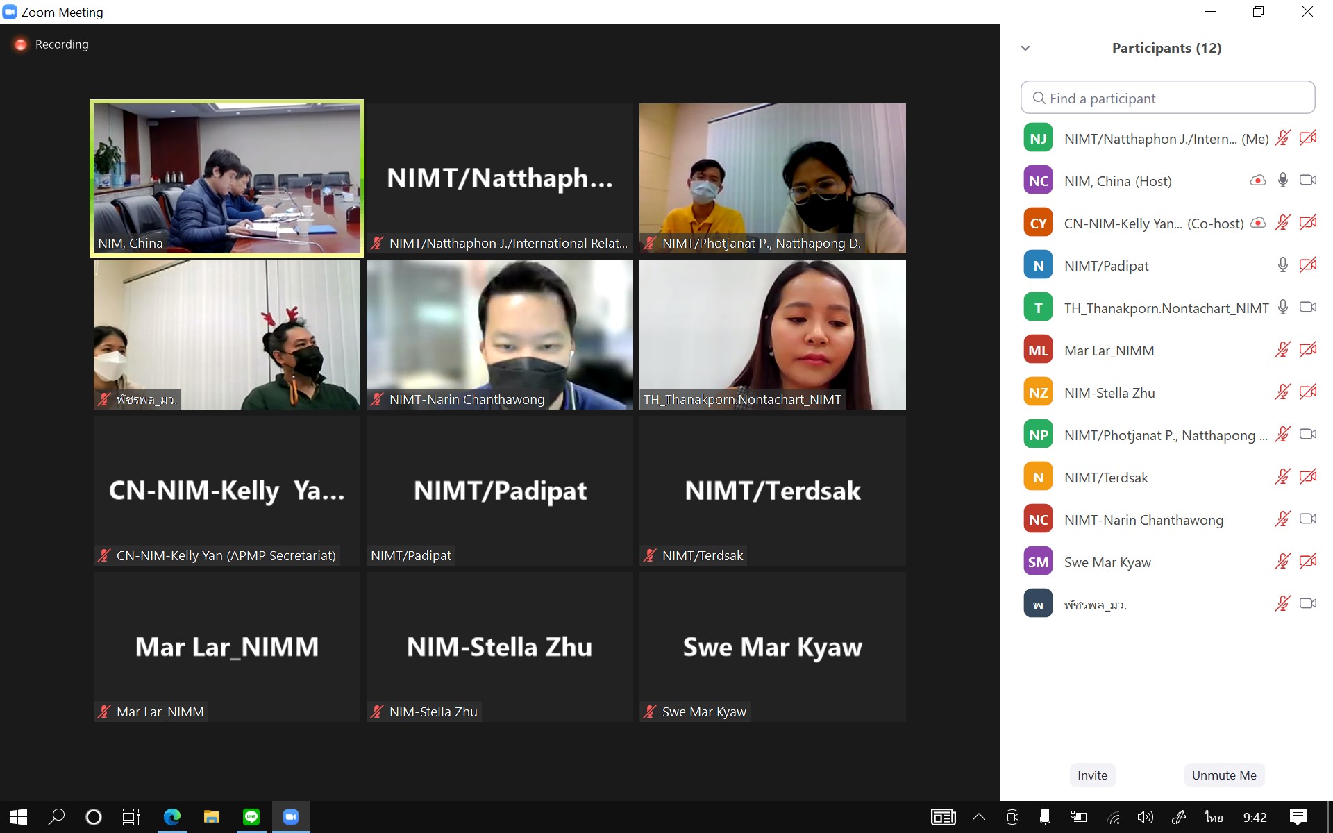Open the system volume control

pos(1145,817)
